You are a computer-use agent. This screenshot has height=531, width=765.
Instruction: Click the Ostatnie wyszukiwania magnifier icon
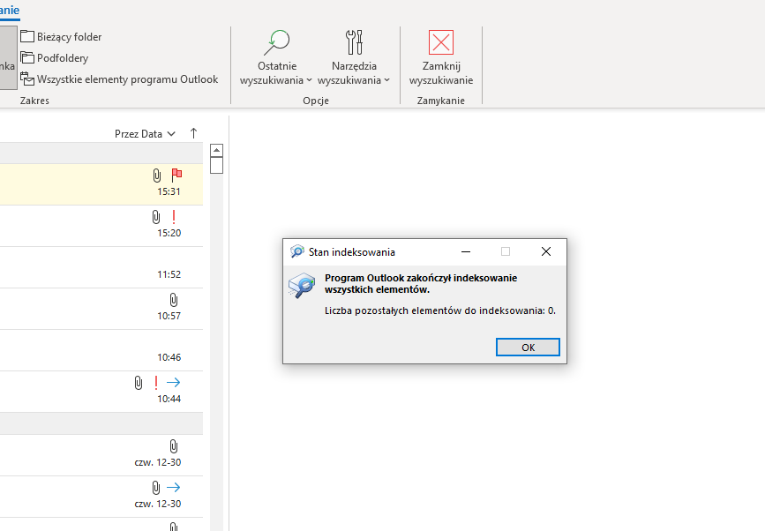tap(277, 42)
